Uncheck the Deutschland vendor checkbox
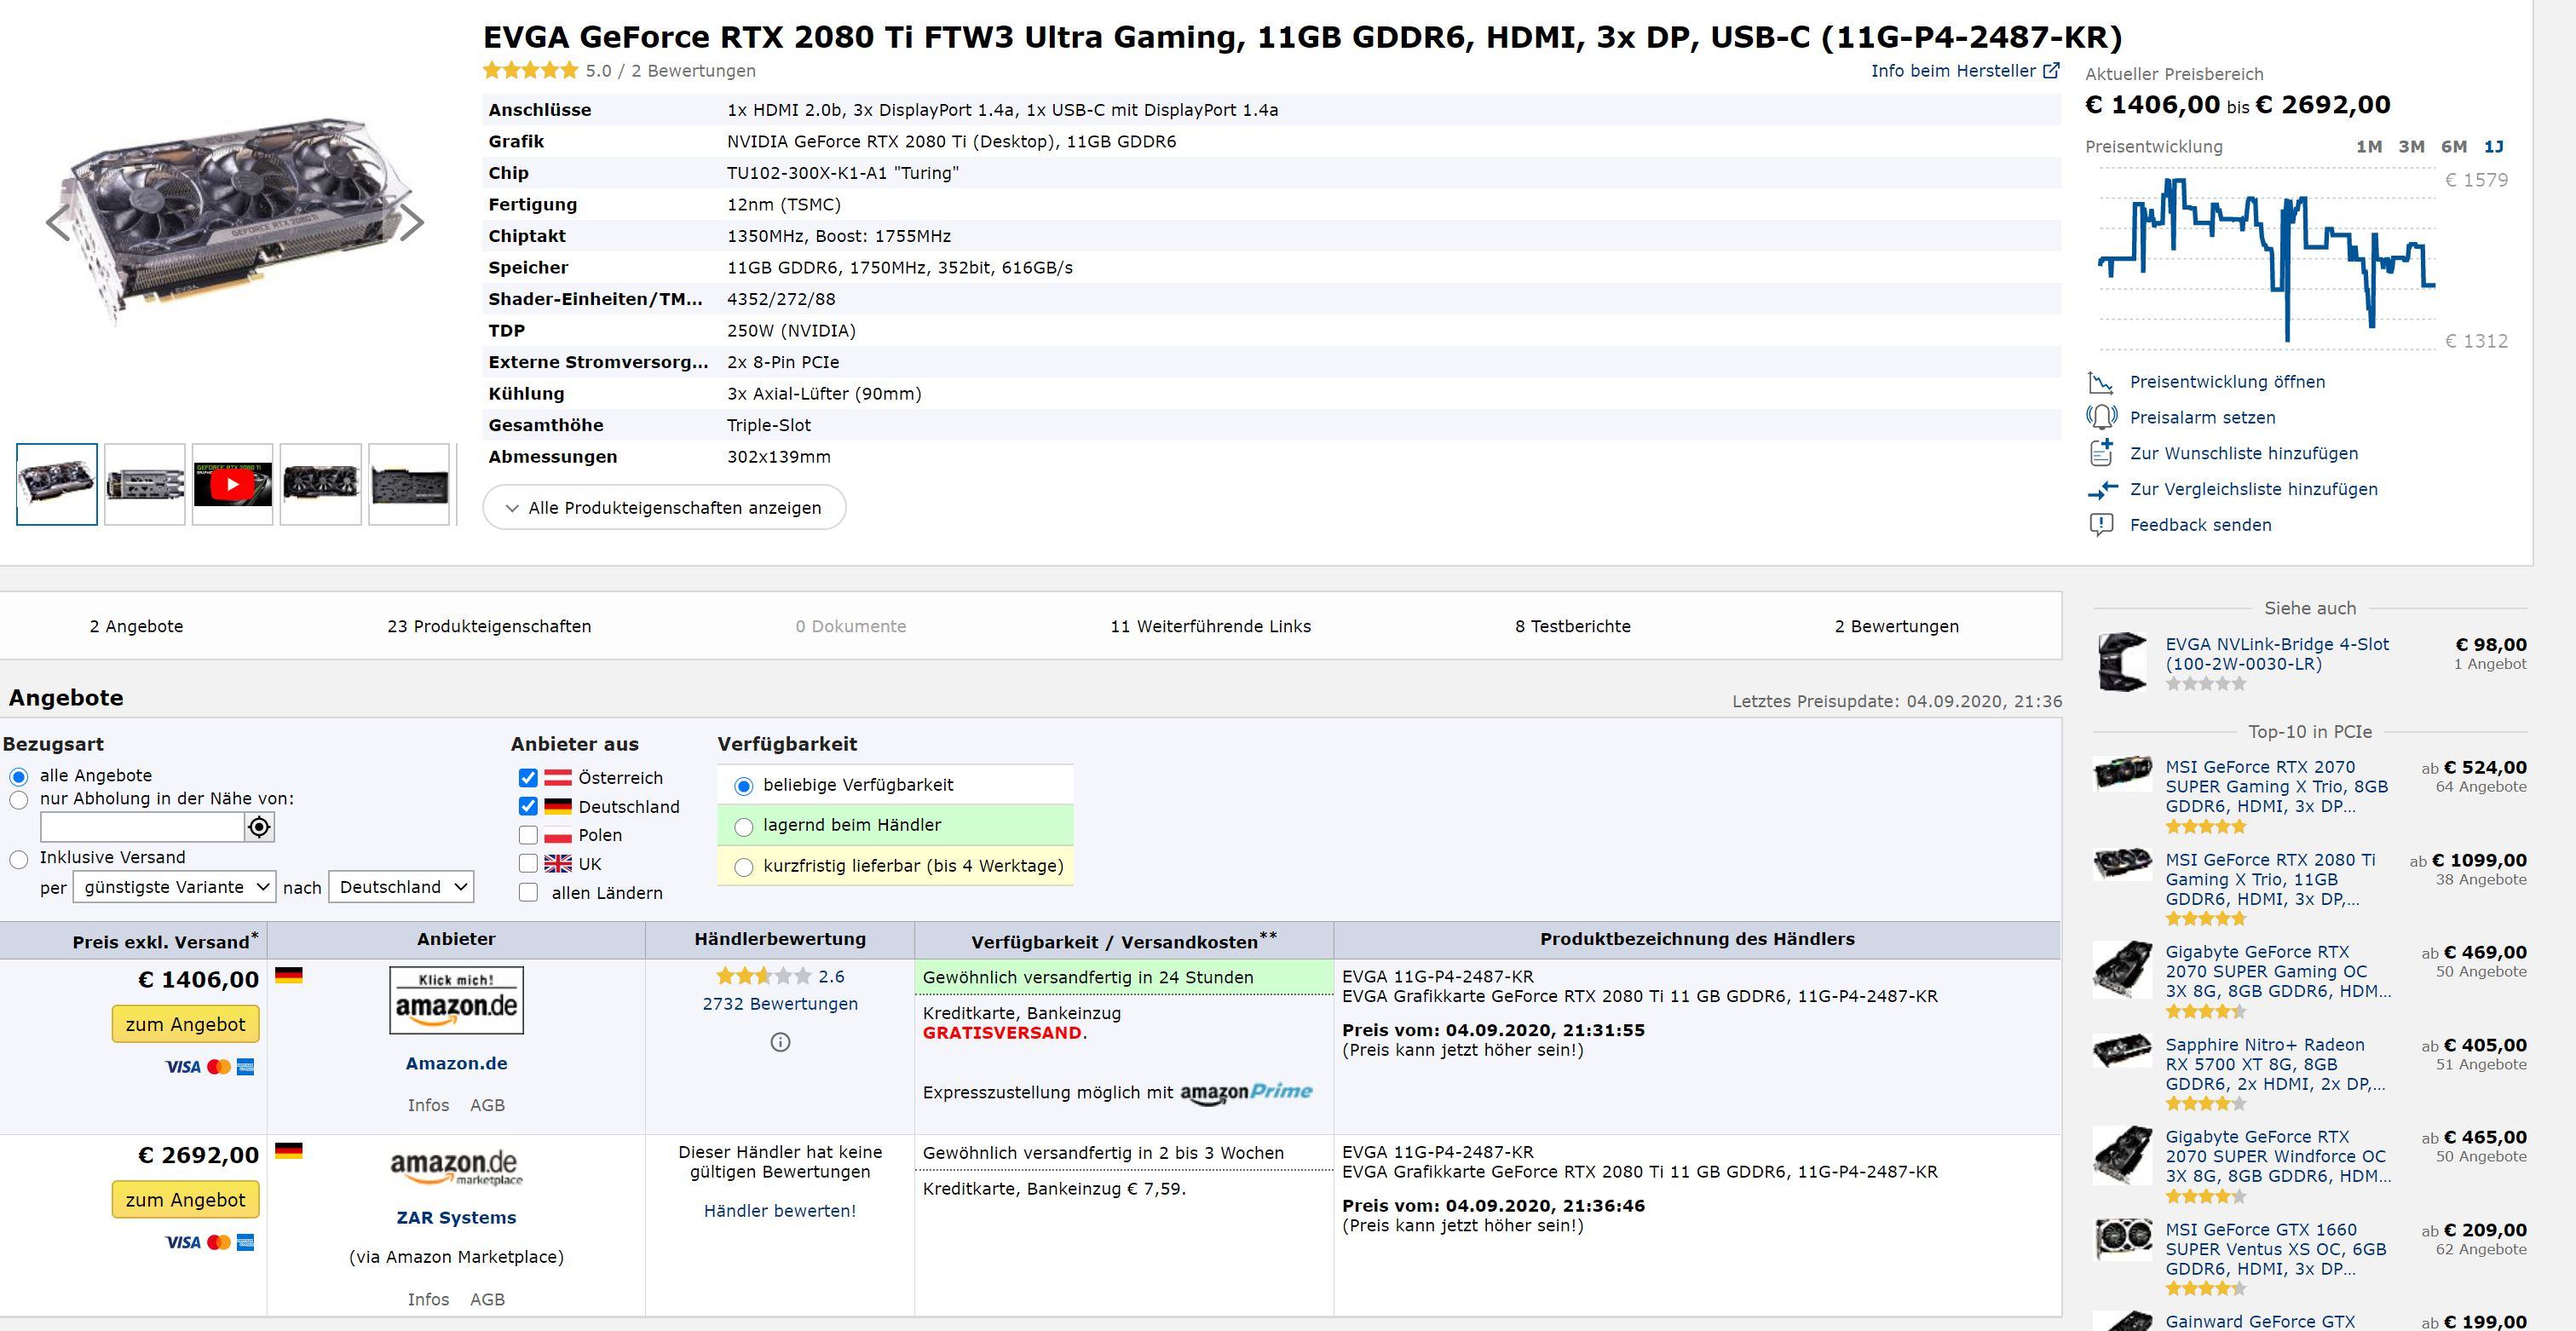2576x1331 pixels. 528,806
